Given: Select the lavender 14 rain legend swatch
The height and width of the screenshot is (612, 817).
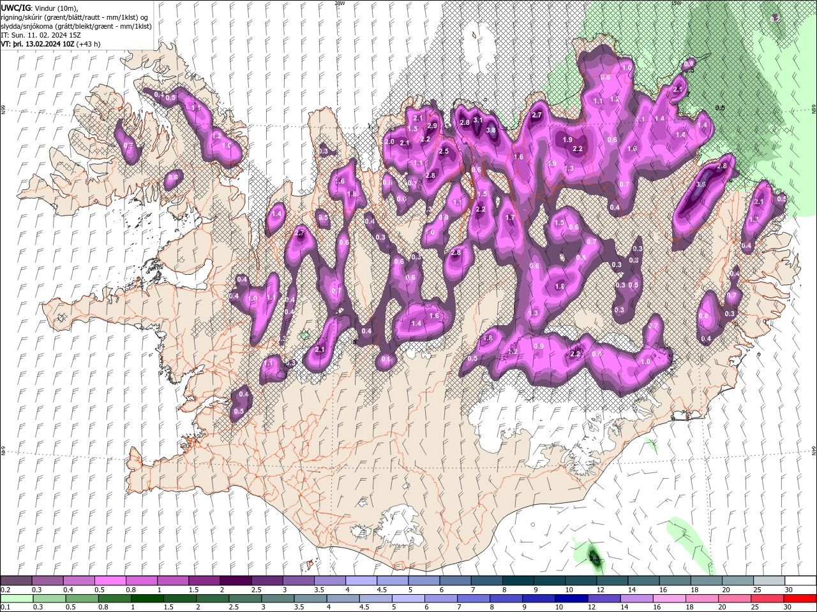Looking at the screenshot, I should click(x=636, y=599).
